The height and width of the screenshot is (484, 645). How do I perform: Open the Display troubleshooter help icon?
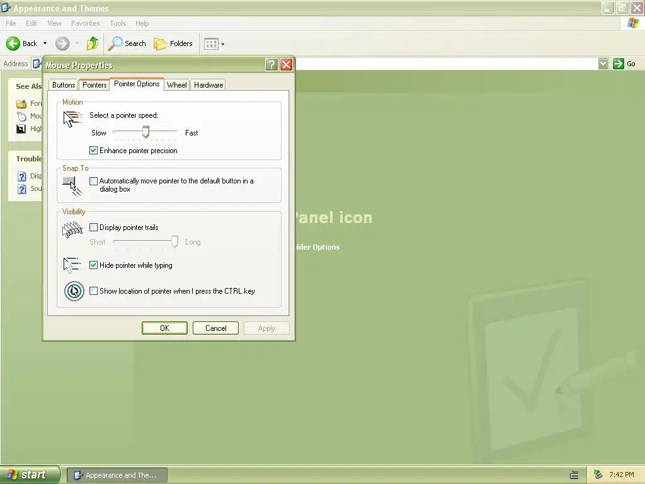22,176
